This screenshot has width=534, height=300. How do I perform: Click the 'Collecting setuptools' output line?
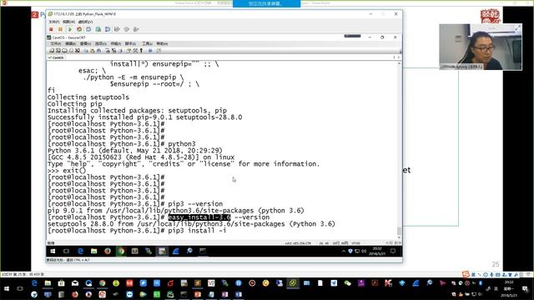point(88,97)
